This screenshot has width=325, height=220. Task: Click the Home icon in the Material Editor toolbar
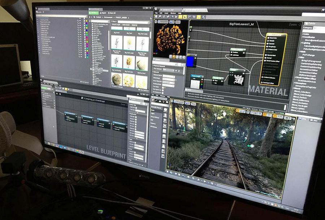(x=172, y=17)
